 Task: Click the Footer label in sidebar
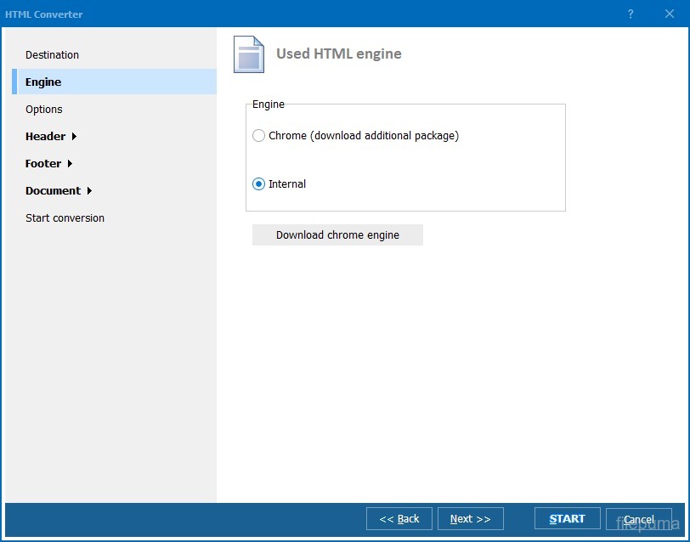(42, 164)
